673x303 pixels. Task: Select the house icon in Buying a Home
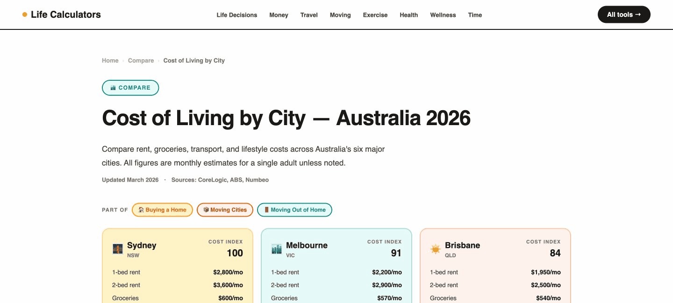pos(141,209)
